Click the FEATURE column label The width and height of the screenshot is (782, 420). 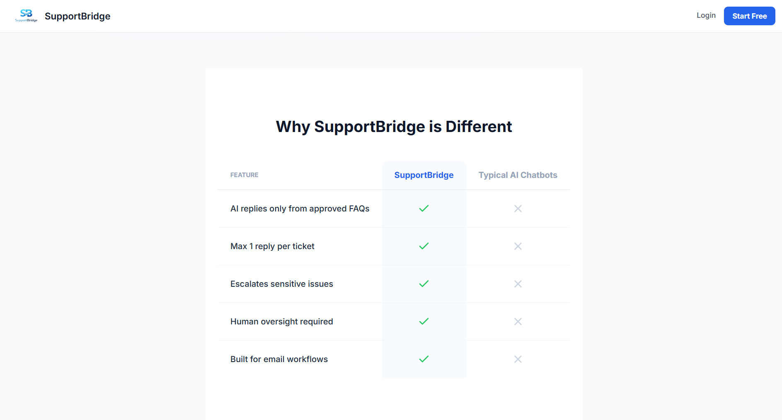244,175
